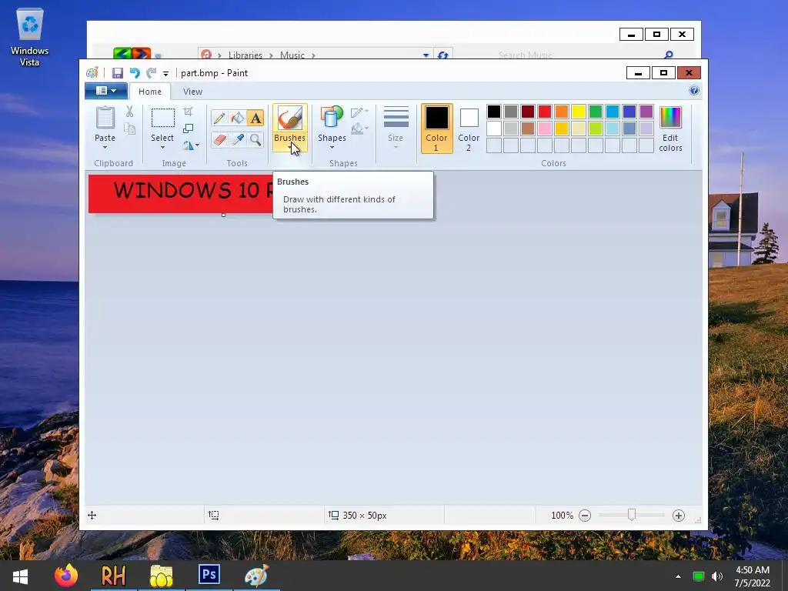Screen dimensions: 788x591
Task: Open address bar history dropdown in Music window
Action: click(x=426, y=55)
